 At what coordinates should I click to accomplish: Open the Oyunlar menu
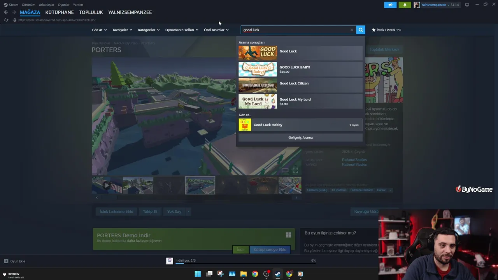(63, 5)
